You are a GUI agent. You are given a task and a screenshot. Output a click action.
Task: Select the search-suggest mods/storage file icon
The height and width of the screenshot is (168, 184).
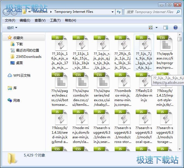[165, 117]
